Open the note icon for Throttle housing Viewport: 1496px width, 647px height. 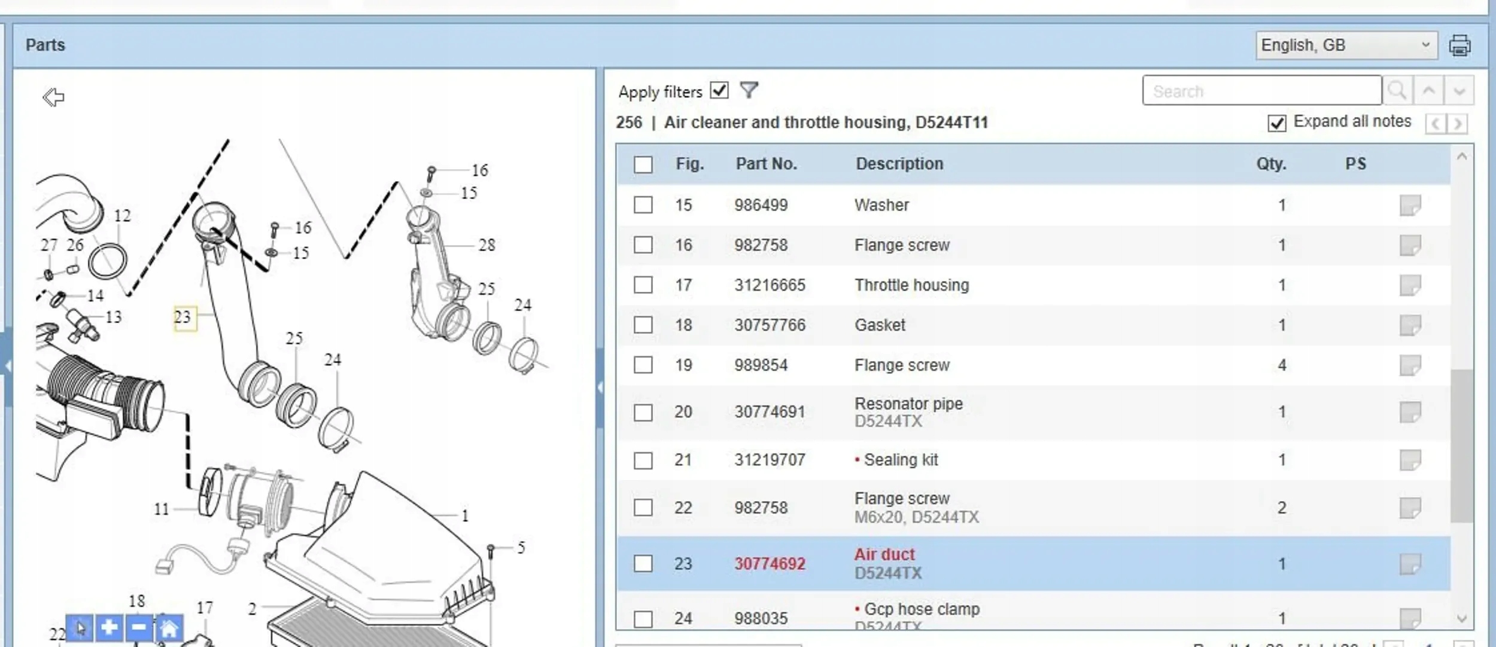pyautogui.click(x=1410, y=285)
